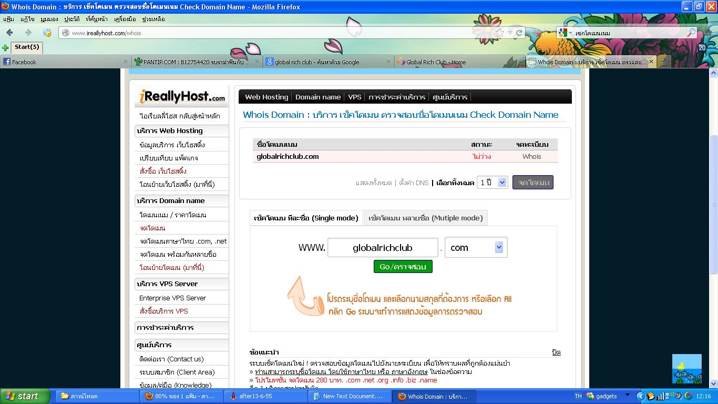Open ระบบสมาชิก (Client Area) sidebar link

177,372
